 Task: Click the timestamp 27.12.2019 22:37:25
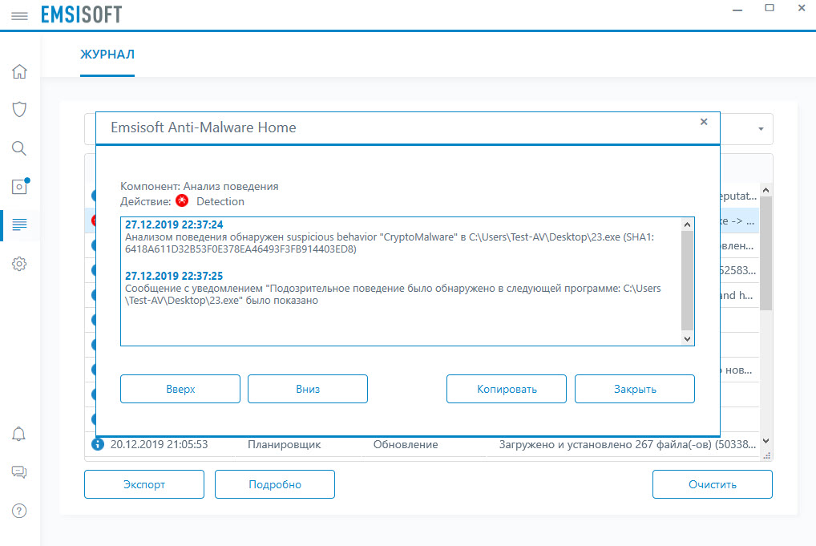[174, 276]
